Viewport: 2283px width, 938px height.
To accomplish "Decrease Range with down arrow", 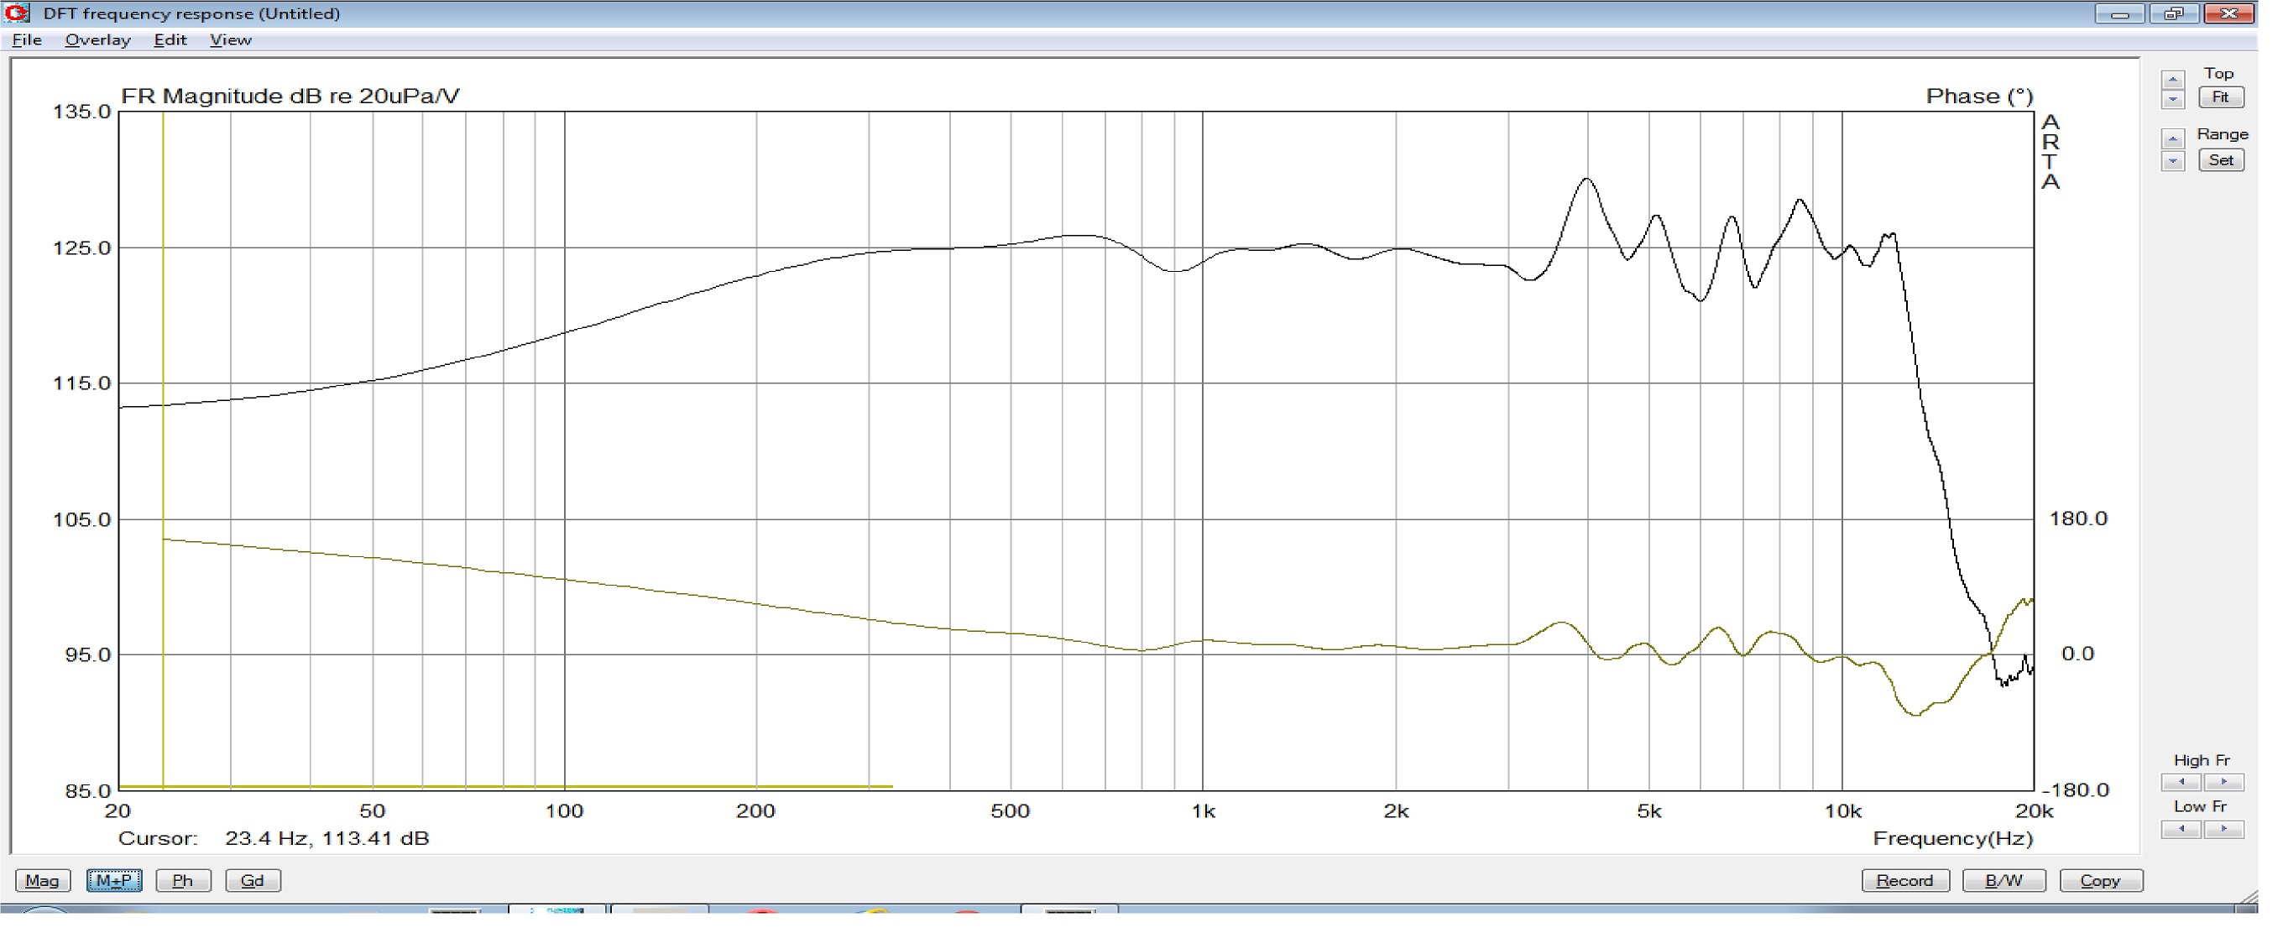I will click(2172, 161).
